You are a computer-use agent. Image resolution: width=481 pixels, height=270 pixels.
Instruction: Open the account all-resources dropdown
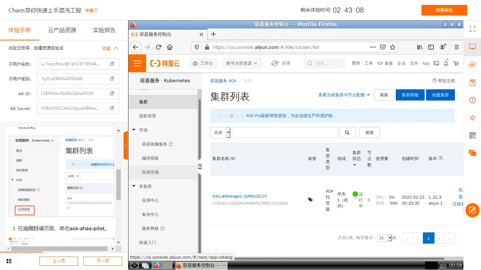tap(242, 63)
